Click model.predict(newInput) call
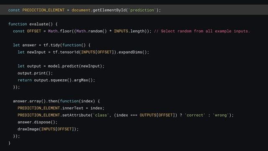Image resolution: width=268 pixels, height=151 pixels. point(75,66)
